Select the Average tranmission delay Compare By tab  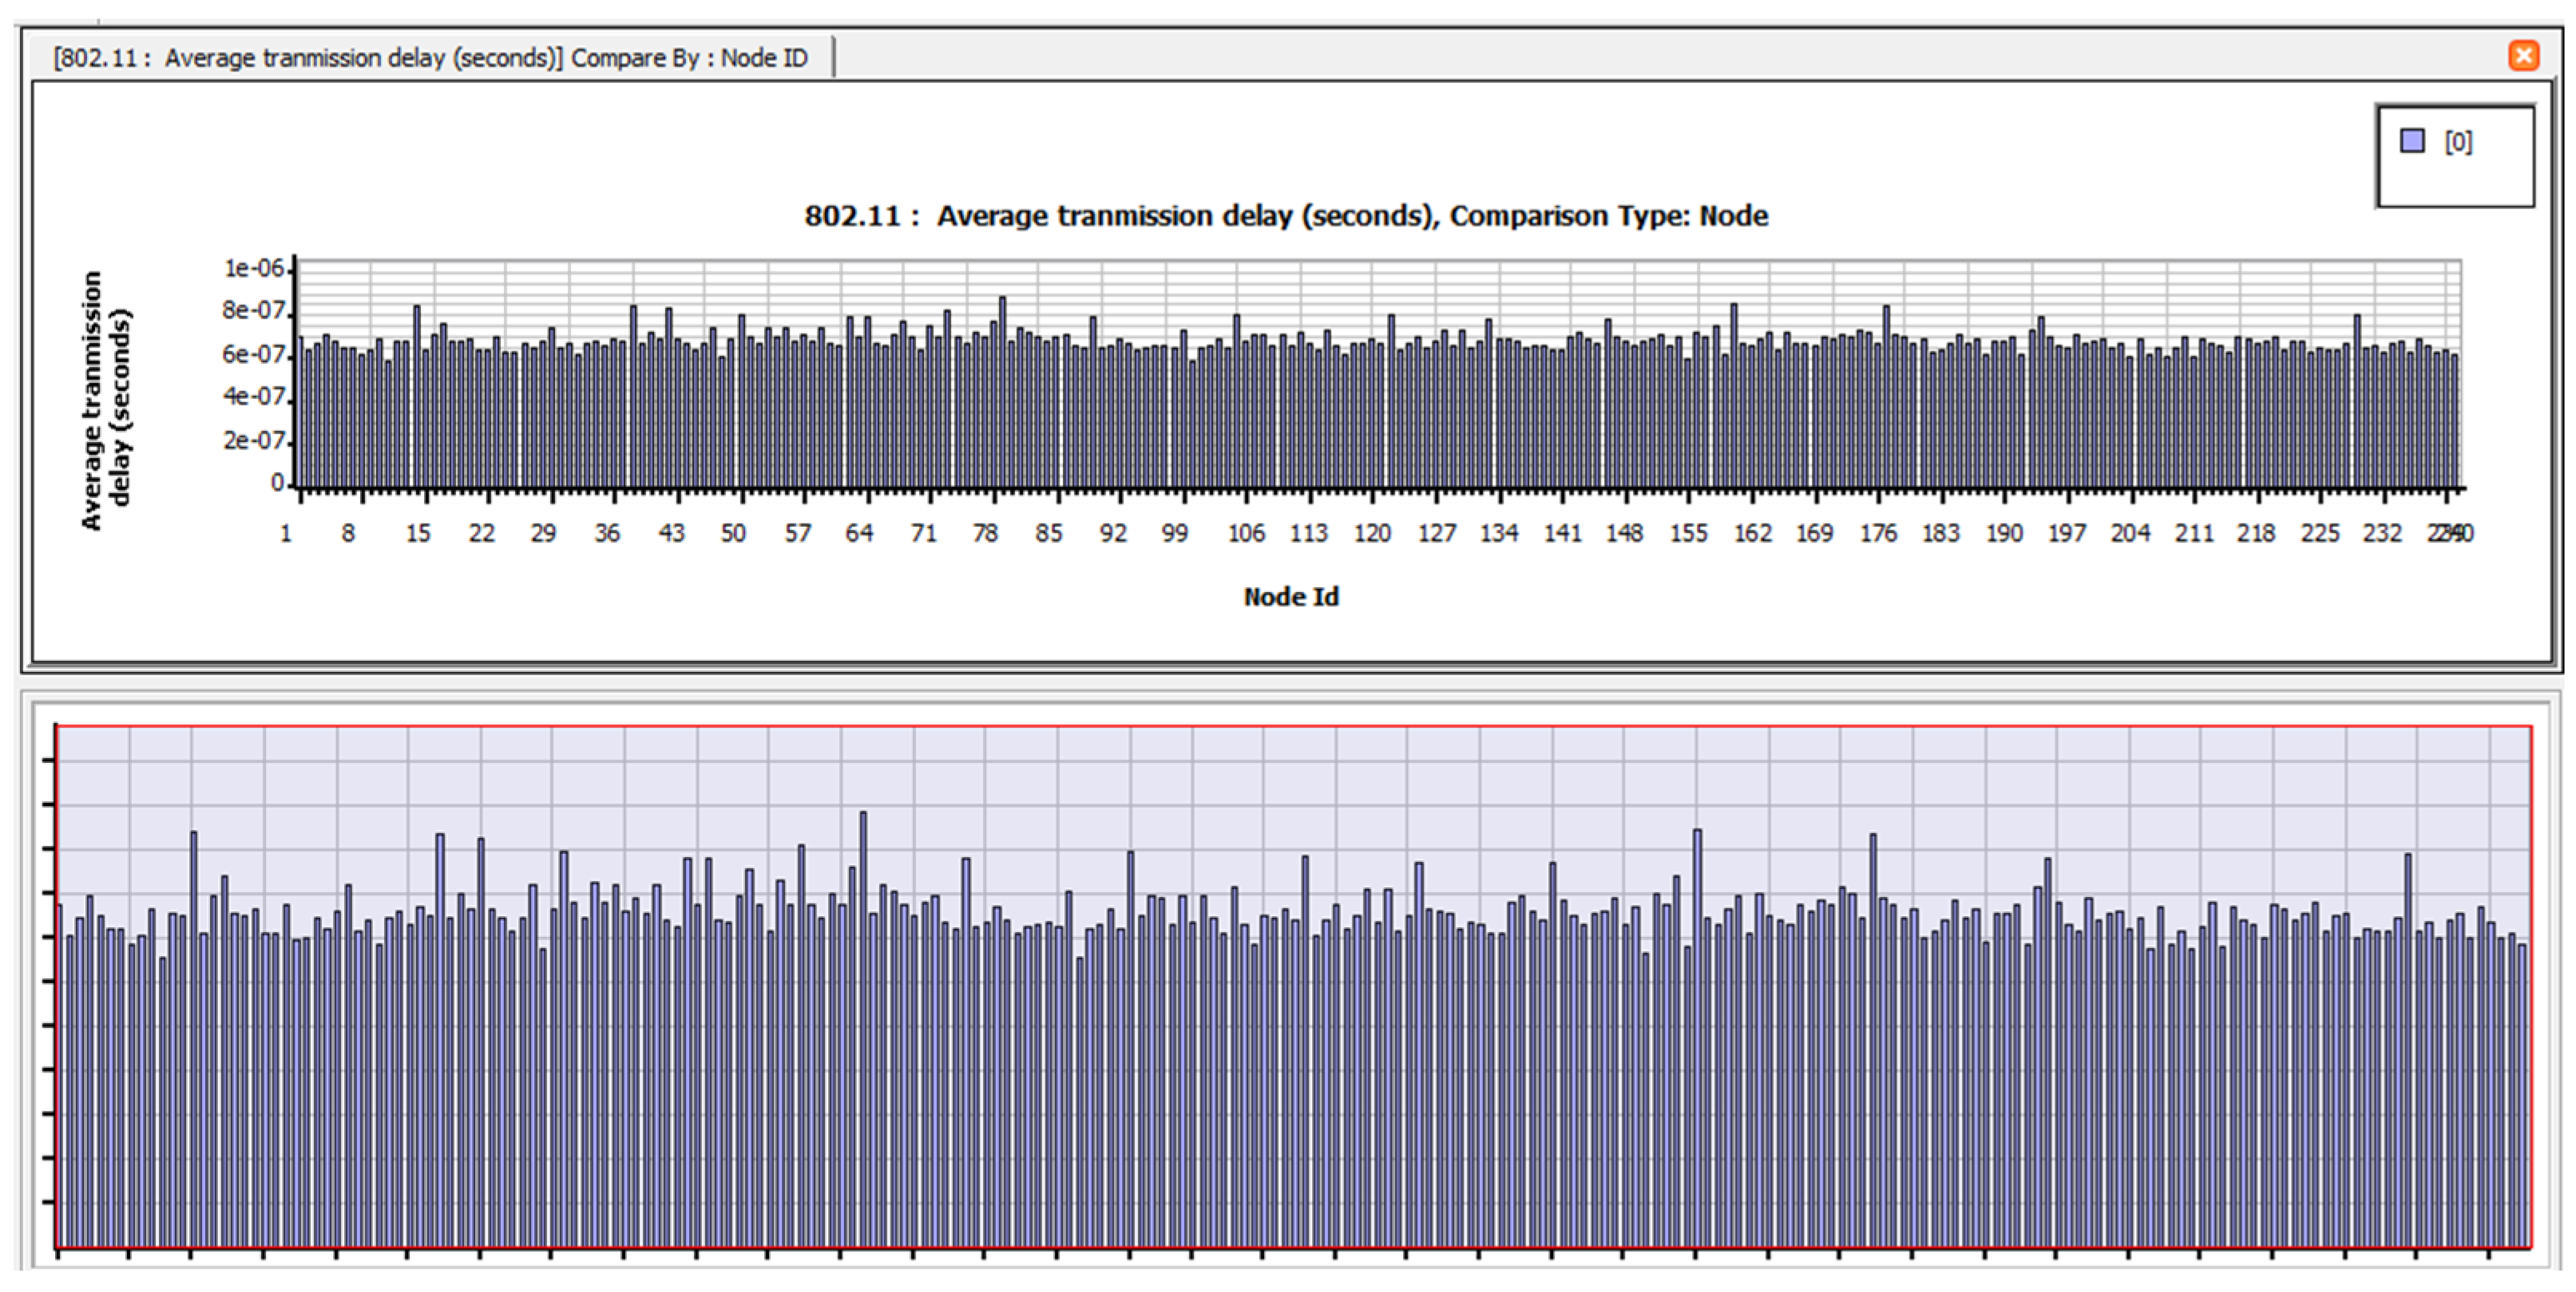[430, 58]
